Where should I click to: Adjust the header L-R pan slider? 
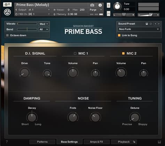tap(124, 15)
